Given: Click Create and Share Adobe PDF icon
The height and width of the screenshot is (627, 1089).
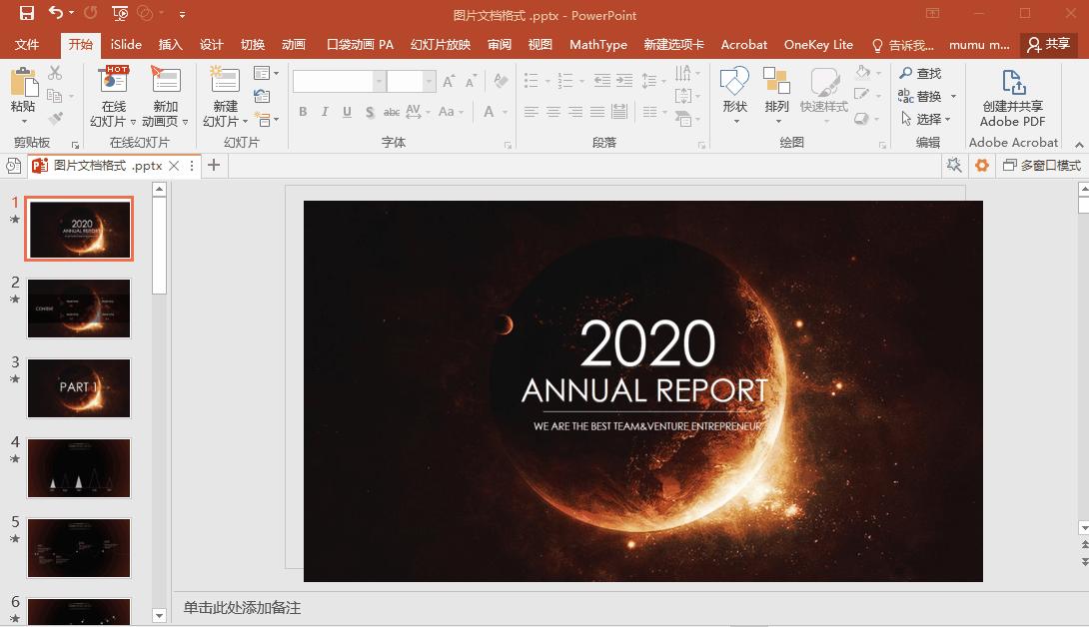Looking at the screenshot, I should [x=1012, y=83].
